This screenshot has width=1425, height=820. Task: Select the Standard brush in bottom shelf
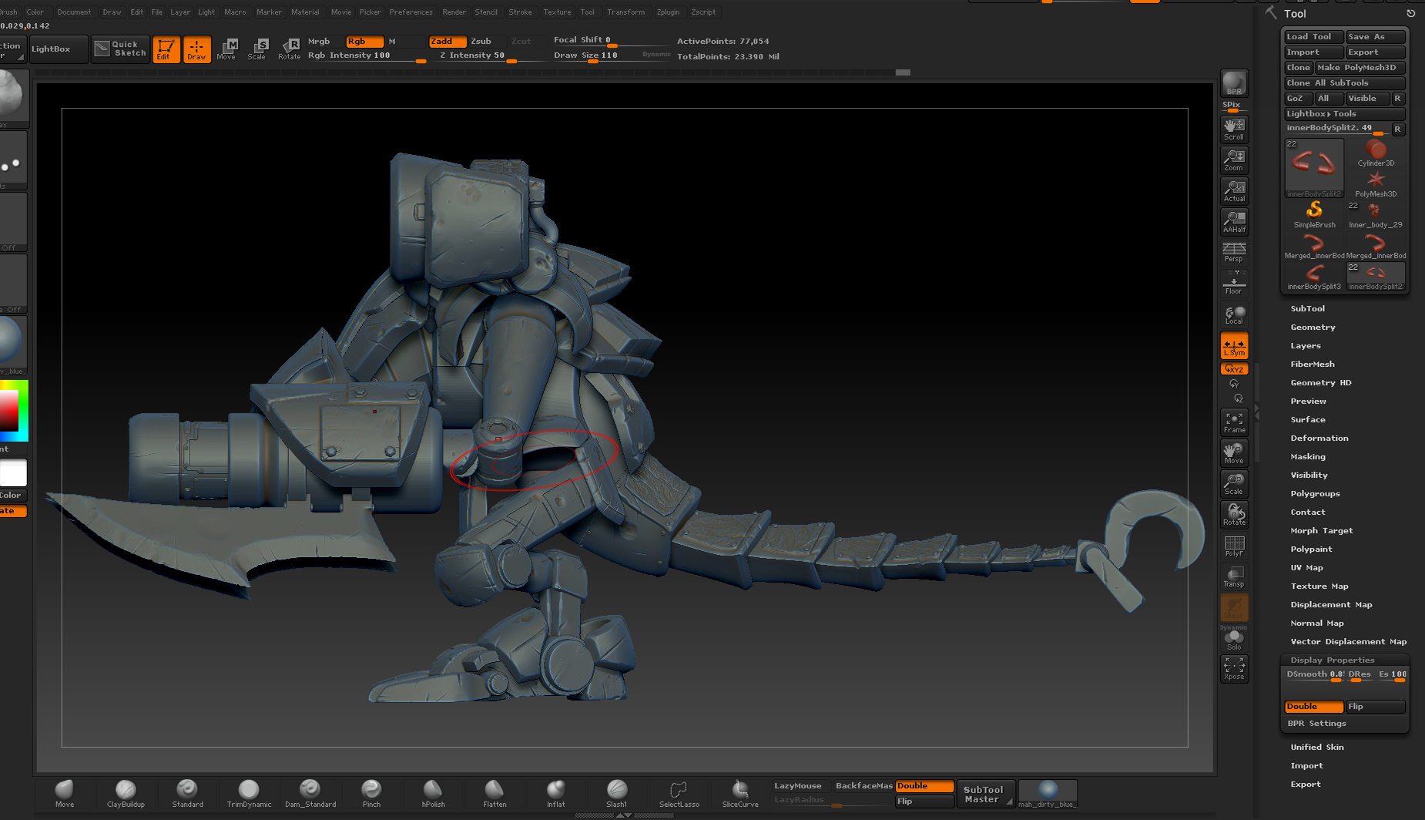click(187, 793)
